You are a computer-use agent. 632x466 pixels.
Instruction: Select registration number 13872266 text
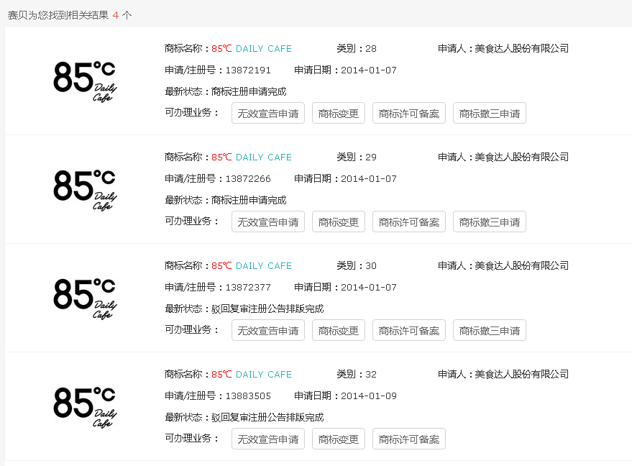248,179
